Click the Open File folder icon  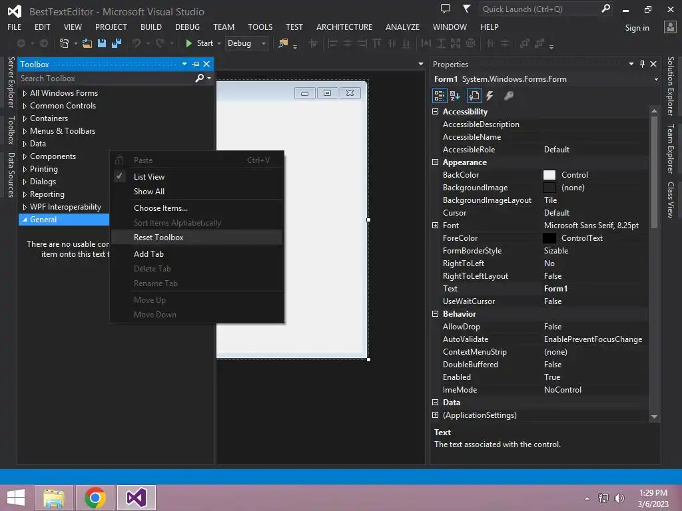click(87, 43)
